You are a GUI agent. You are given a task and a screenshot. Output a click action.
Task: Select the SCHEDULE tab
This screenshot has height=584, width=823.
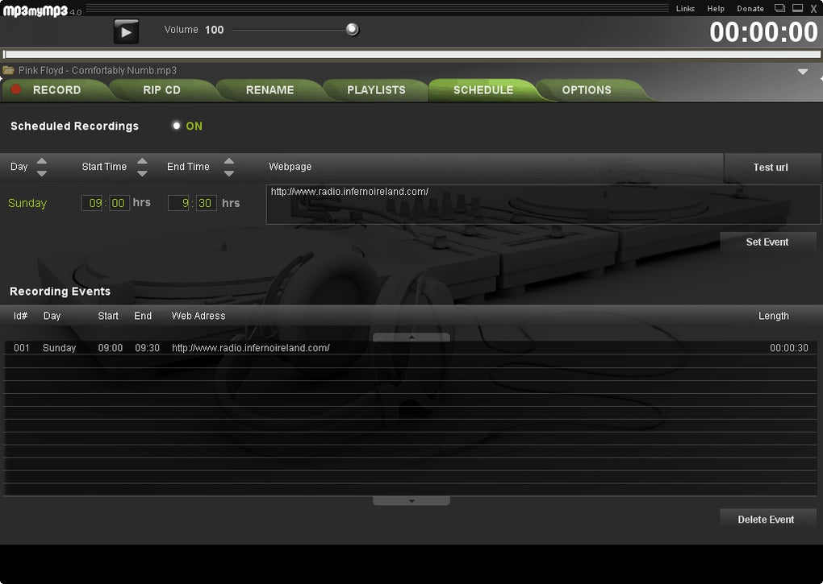(483, 90)
